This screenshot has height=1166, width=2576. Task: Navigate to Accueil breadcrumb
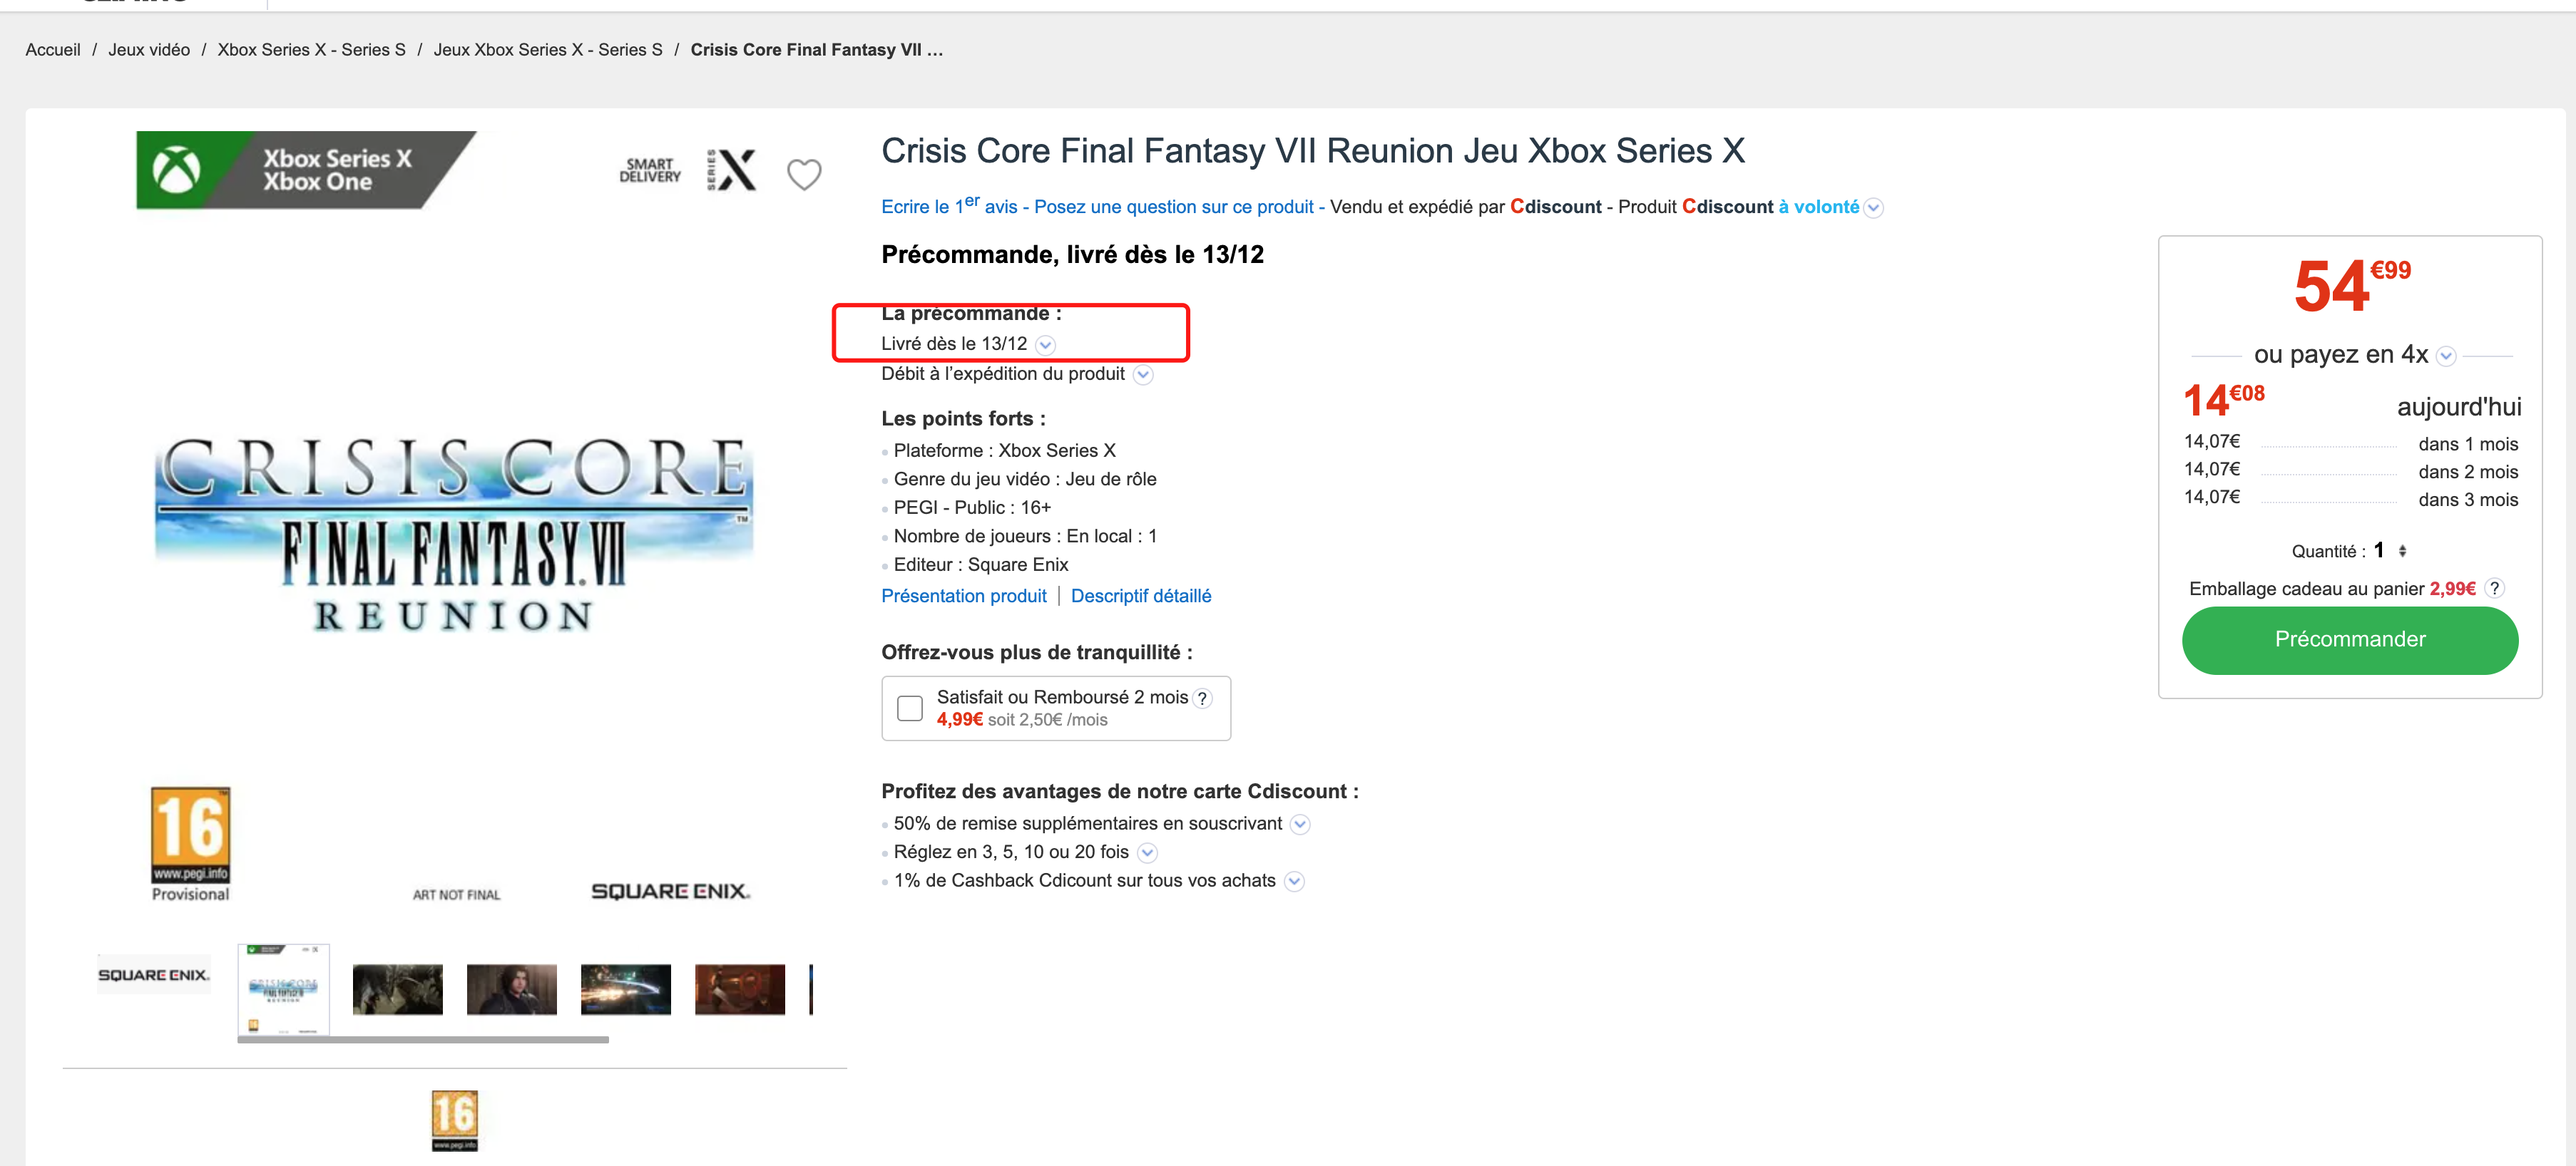(x=53, y=50)
